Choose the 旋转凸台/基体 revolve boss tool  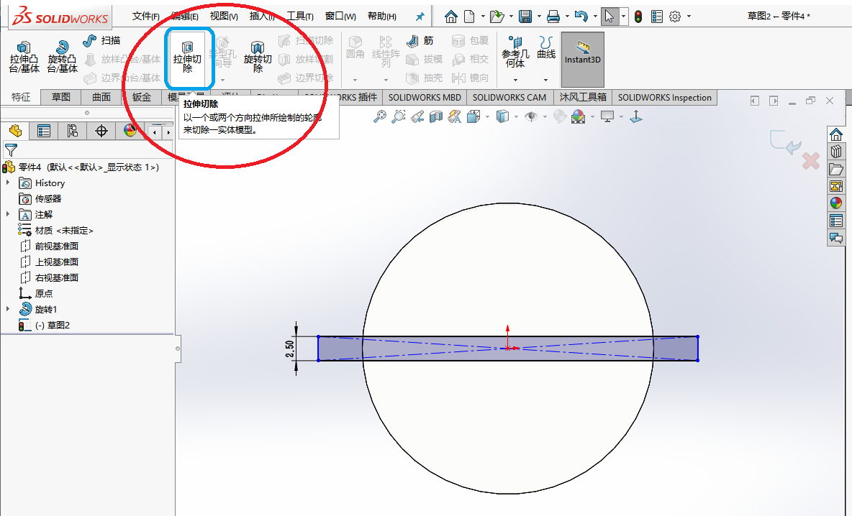coord(62,57)
